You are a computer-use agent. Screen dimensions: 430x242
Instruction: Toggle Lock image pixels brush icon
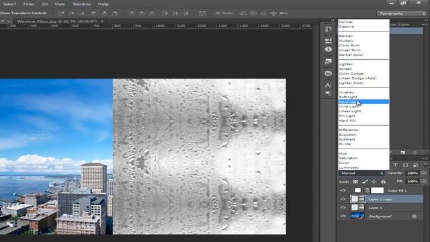[364, 182]
